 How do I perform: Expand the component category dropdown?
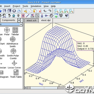(21, 24)
